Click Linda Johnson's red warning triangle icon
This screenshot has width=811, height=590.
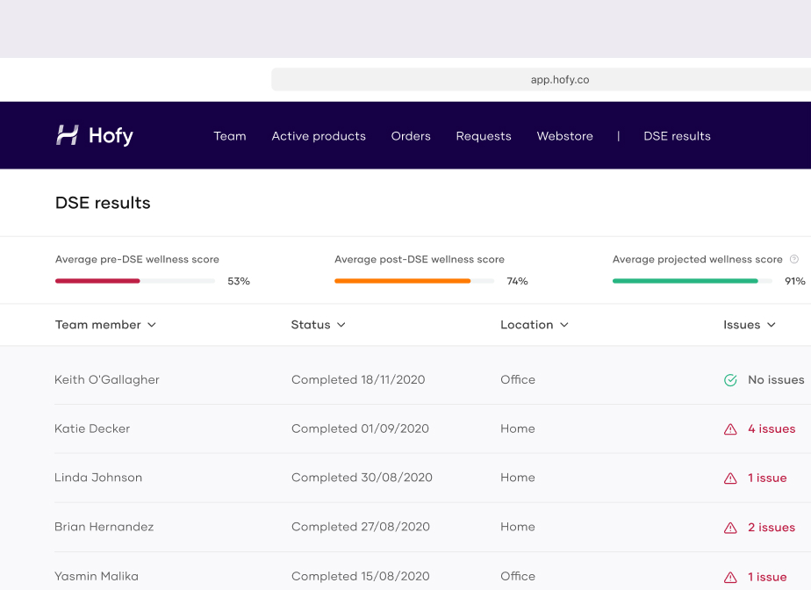click(x=730, y=478)
